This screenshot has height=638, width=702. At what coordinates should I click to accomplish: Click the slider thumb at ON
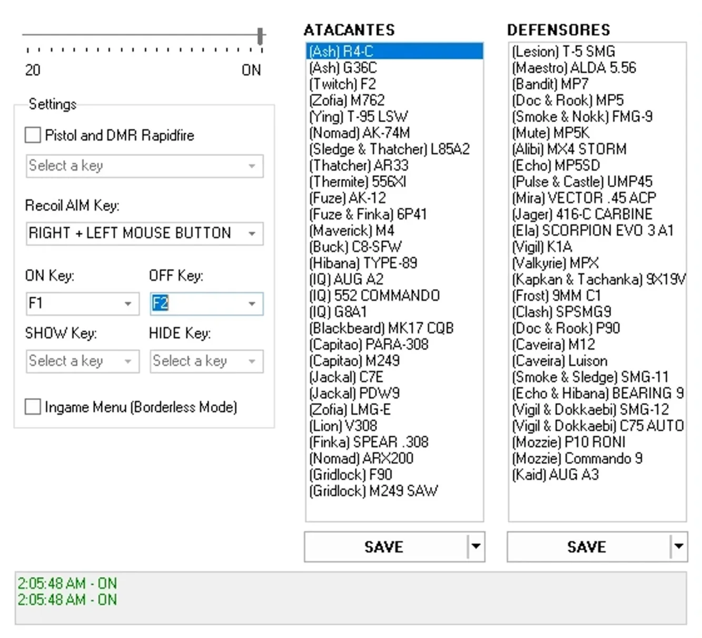tap(260, 36)
